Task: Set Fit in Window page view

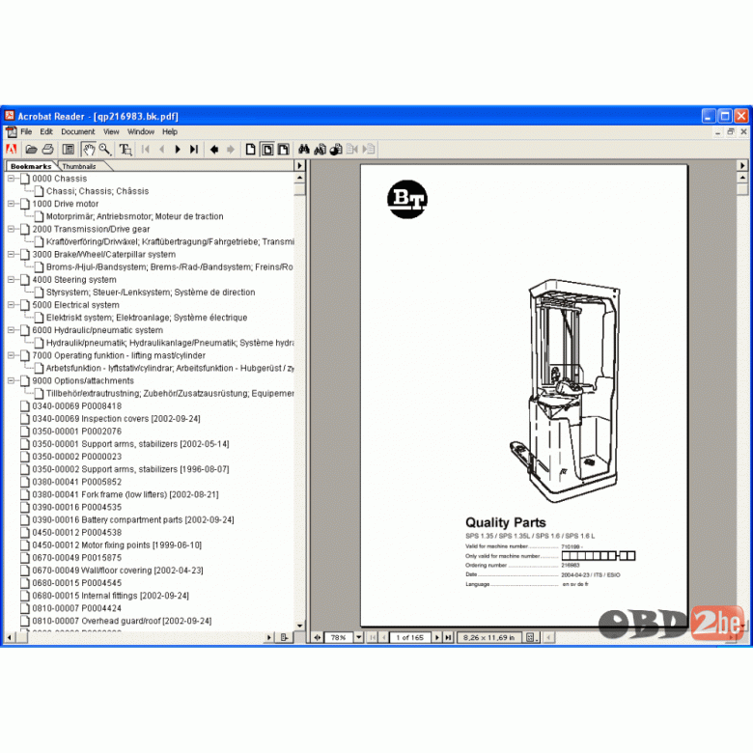Action: 267,150
